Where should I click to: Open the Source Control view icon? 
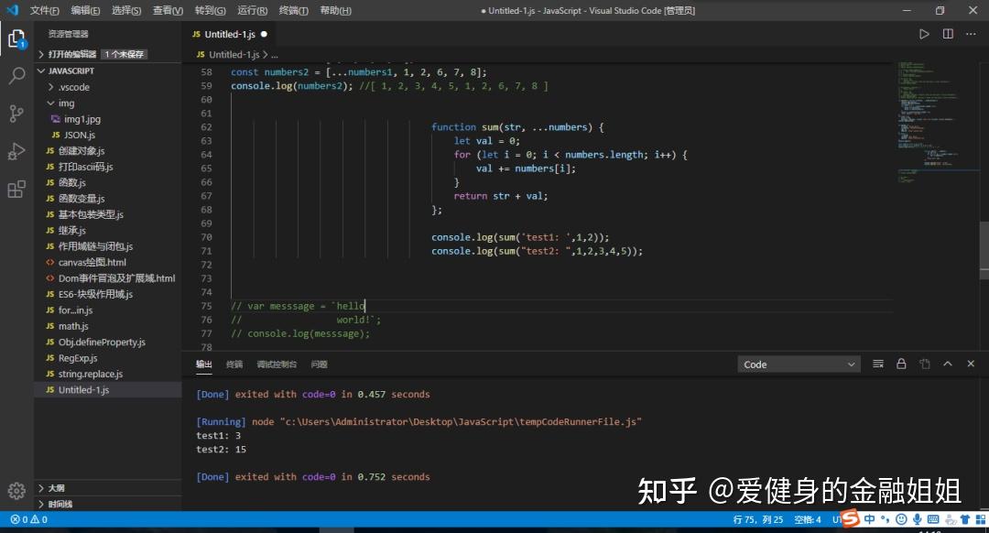point(16,114)
